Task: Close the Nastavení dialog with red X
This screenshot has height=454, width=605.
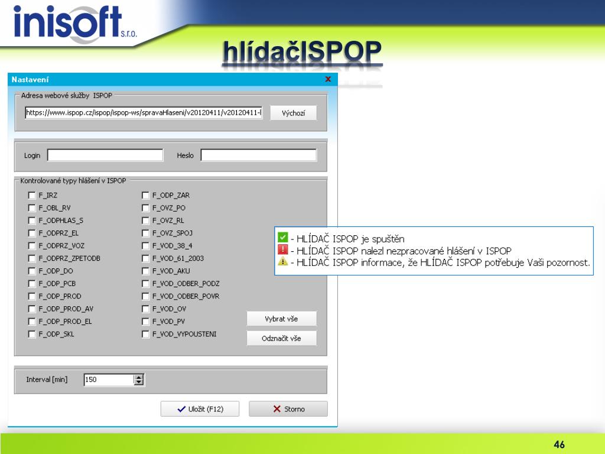Action: click(x=328, y=79)
